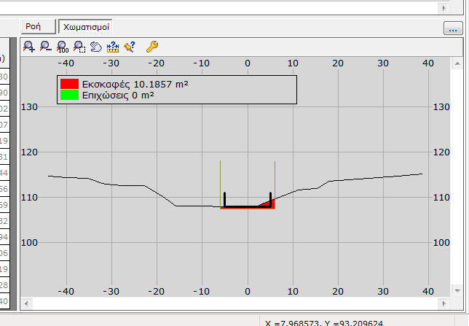Select the zoom in magnifier tool
This screenshot has width=469, height=326.
29,47
